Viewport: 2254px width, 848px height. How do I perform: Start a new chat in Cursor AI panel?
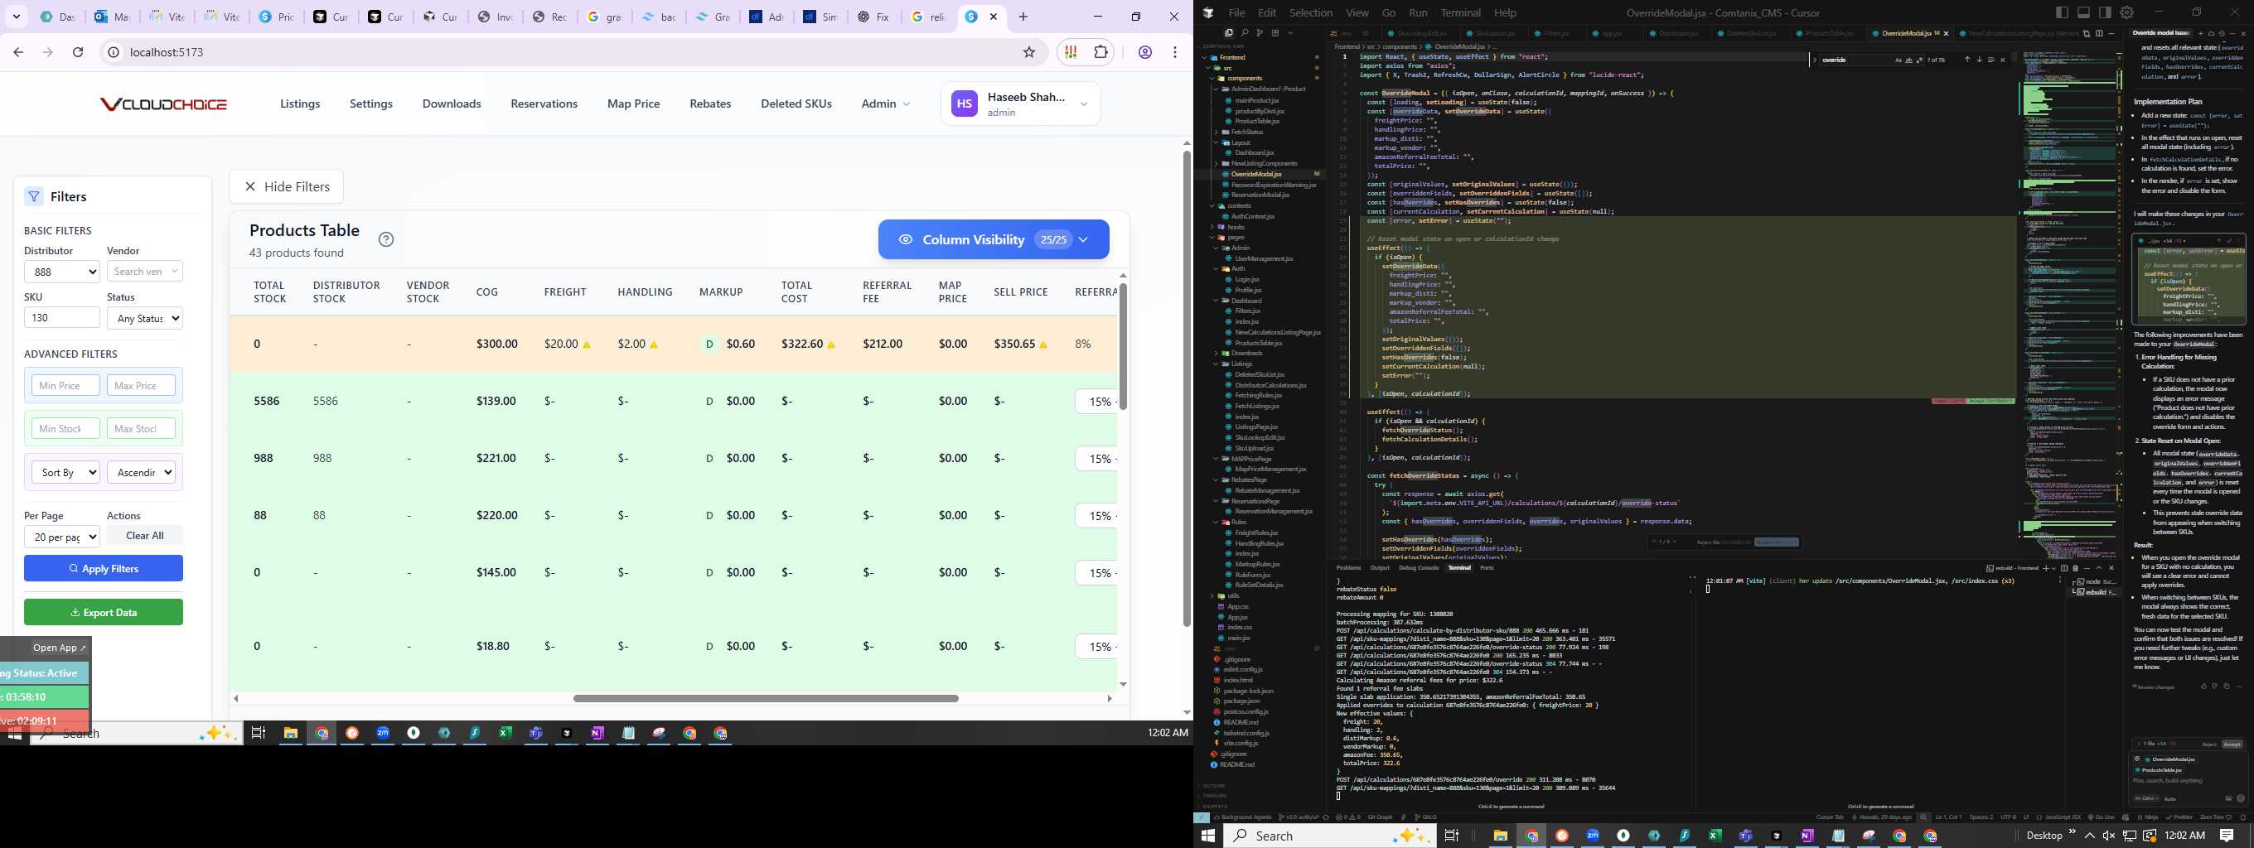tap(2201, 33)
